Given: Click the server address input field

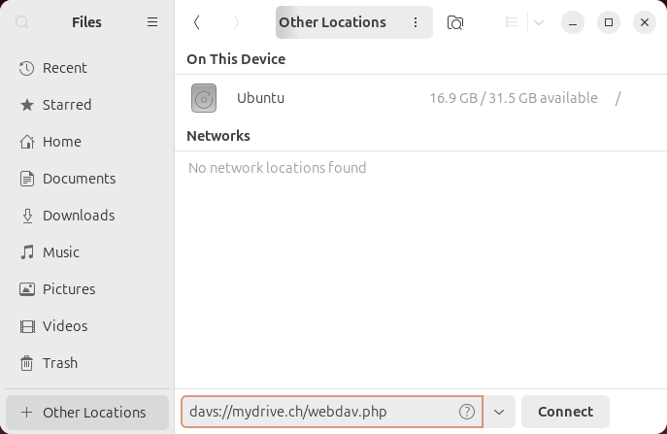Looking at the screenshot, I should [x=332, y=412].
